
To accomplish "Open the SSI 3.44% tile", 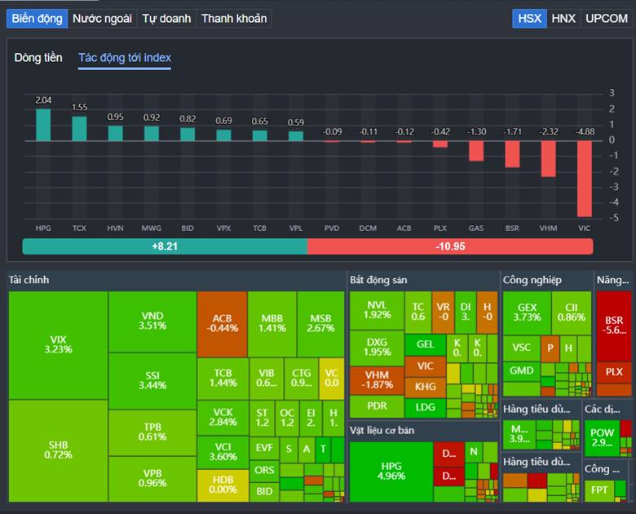I will pos(152,381).
